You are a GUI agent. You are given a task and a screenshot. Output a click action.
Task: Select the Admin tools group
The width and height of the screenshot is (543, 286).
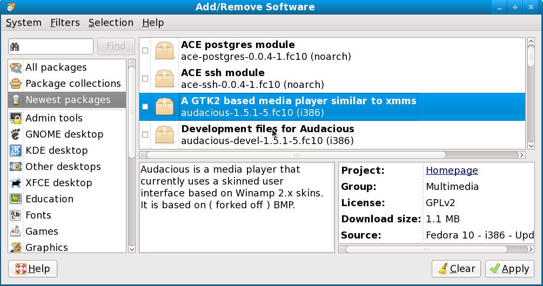[67, 118]
